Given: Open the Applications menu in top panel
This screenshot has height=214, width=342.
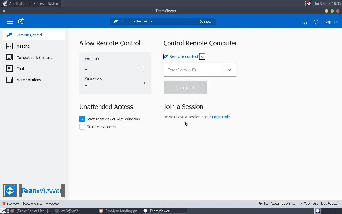Looking at the screenshot, I should [x=19, y=3].
